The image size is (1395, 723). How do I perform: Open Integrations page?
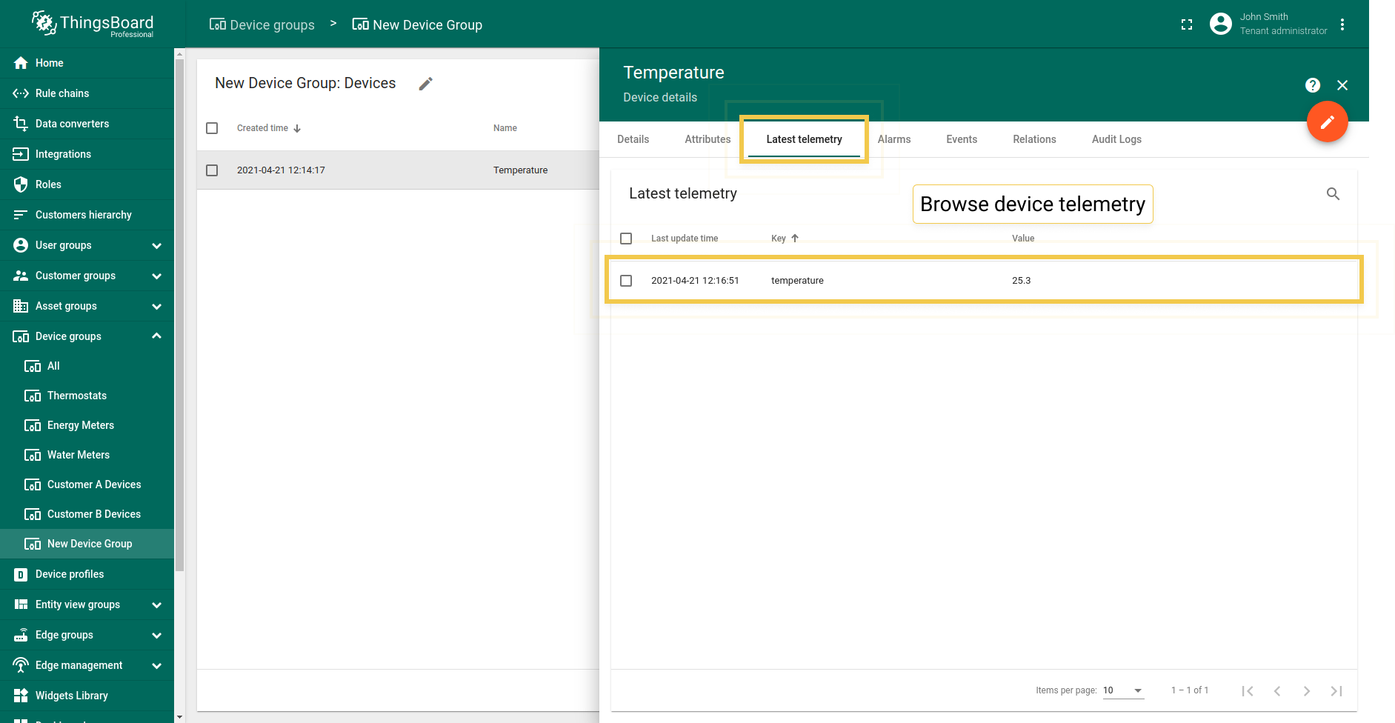coord(87,154)
